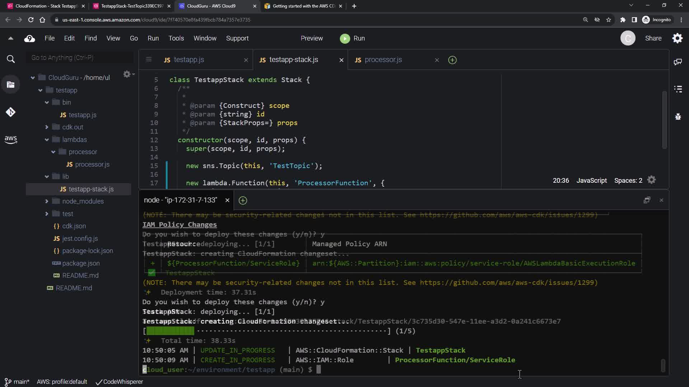The width and height of the screenshot is (689, 387).
Task: Open new editor tab with plus icon
Action: pos(452,60)
